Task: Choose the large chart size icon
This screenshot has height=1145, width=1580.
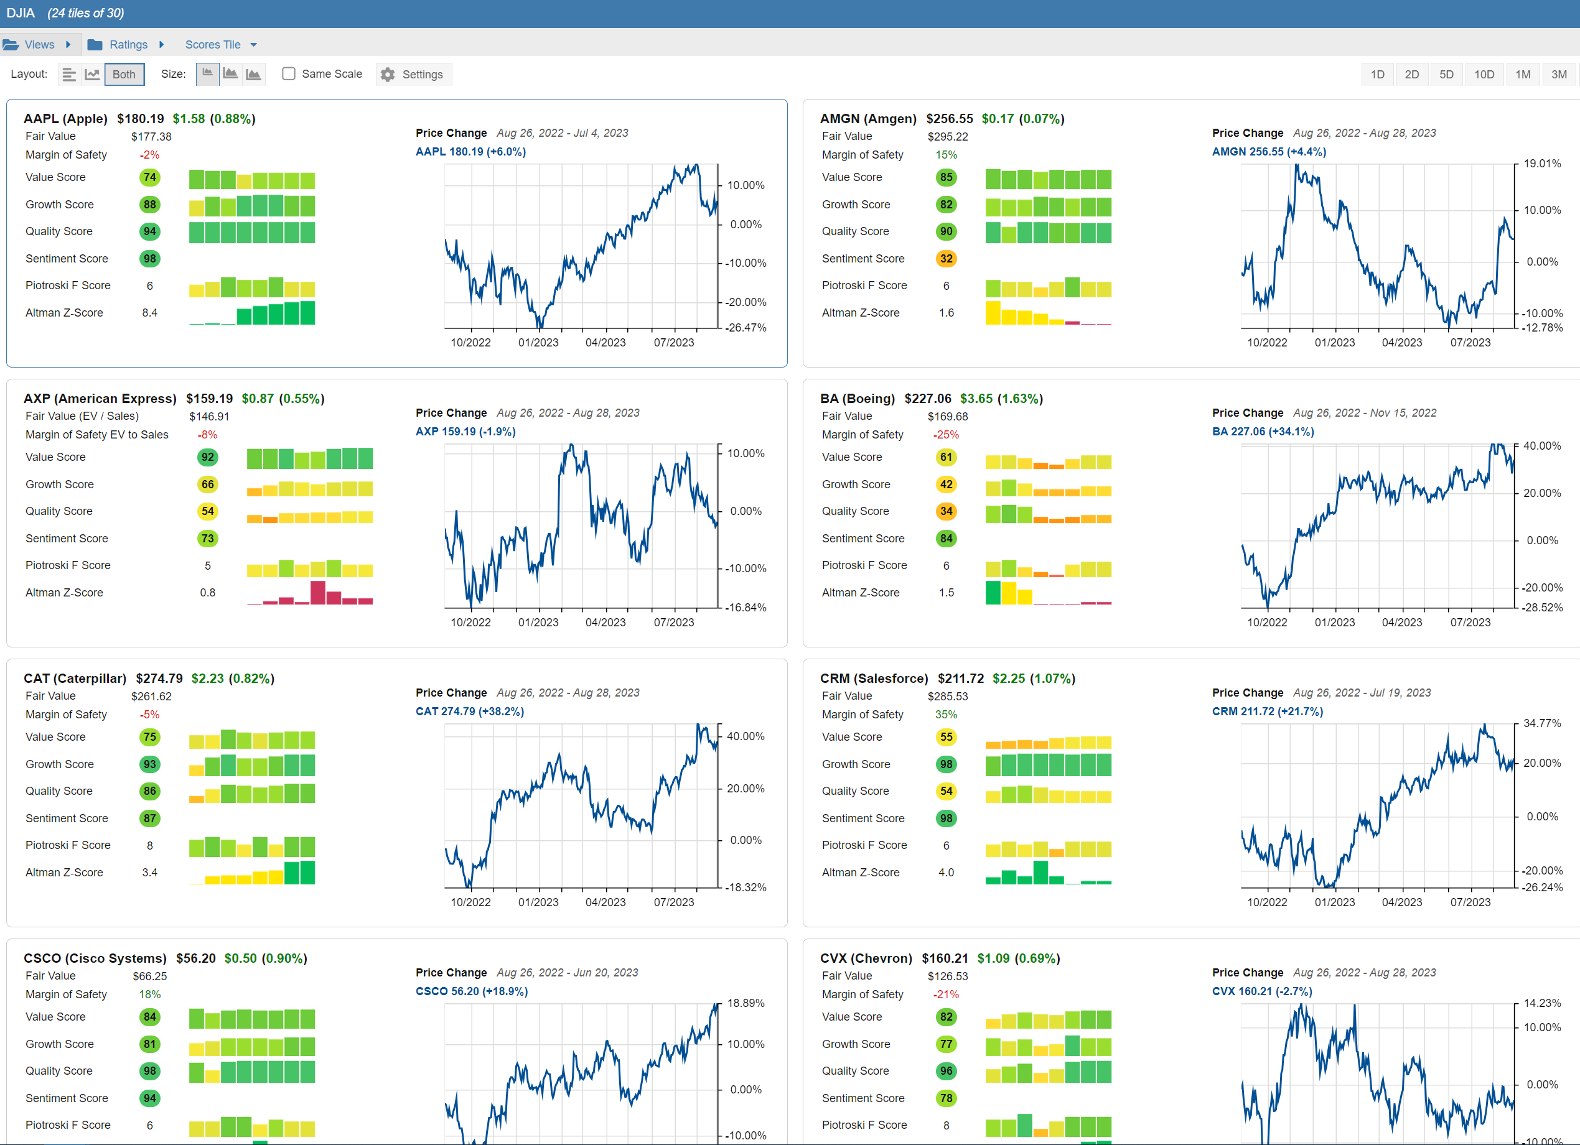Action: click(253, 74)
